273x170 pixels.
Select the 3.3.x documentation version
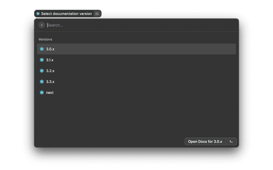coord(50,82)
